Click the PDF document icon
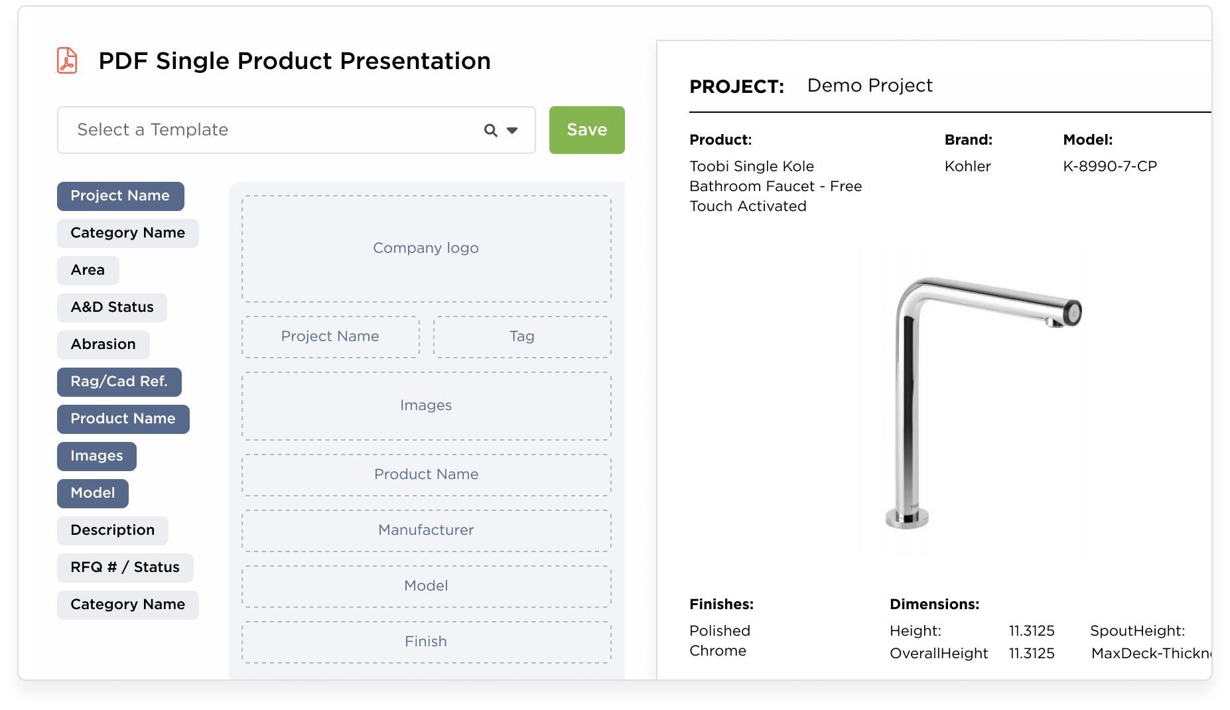Screen dimensions: 1230x710 [67, 60]
